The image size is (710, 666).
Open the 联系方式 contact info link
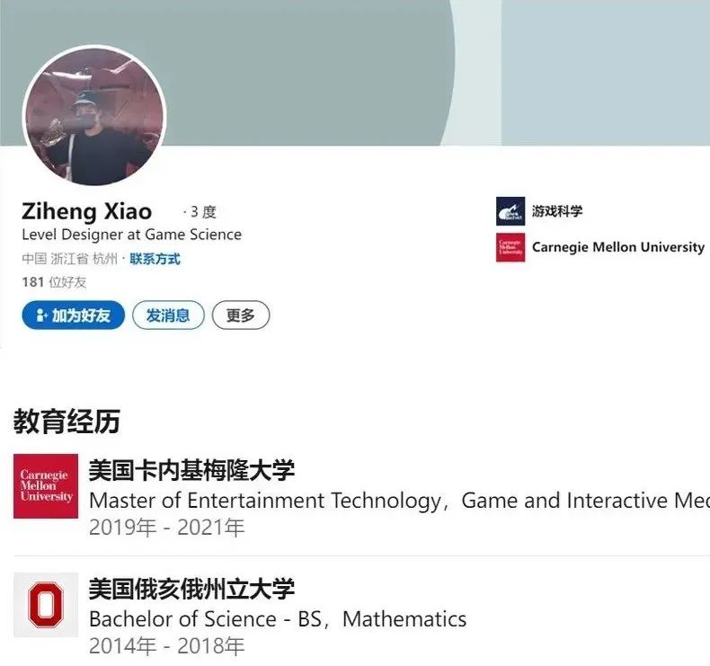[155, 259]
